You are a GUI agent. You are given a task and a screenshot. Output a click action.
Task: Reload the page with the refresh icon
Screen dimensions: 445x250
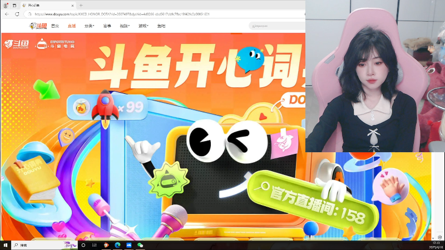17,14
